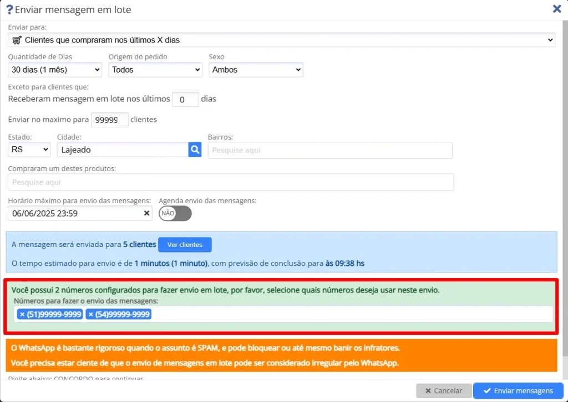Viewport: 568px width, 402px height.
Task: Select the Estado RS dropdown
Action: [29, 150]
